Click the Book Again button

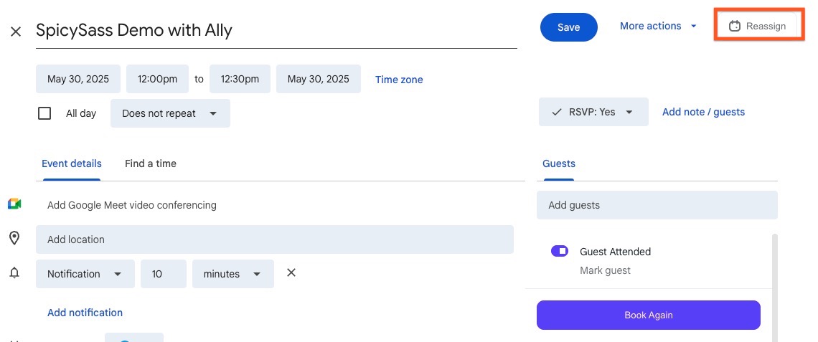tap(649, 315)
